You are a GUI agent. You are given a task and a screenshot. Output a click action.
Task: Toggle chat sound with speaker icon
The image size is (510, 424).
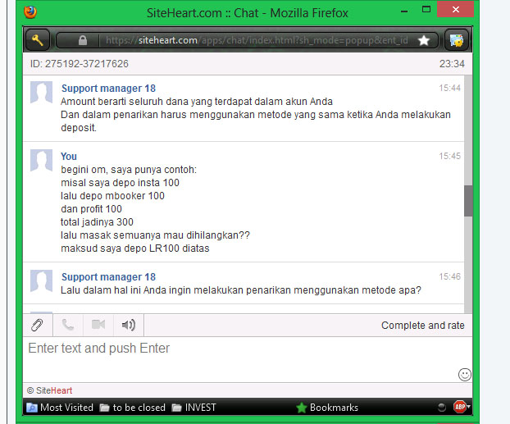[129, 325]
